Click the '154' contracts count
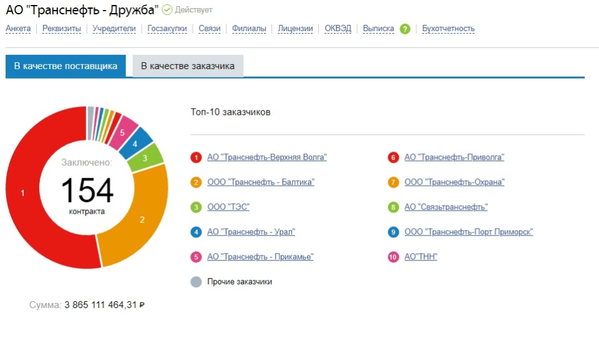599x341 pixels. point(87,190)
